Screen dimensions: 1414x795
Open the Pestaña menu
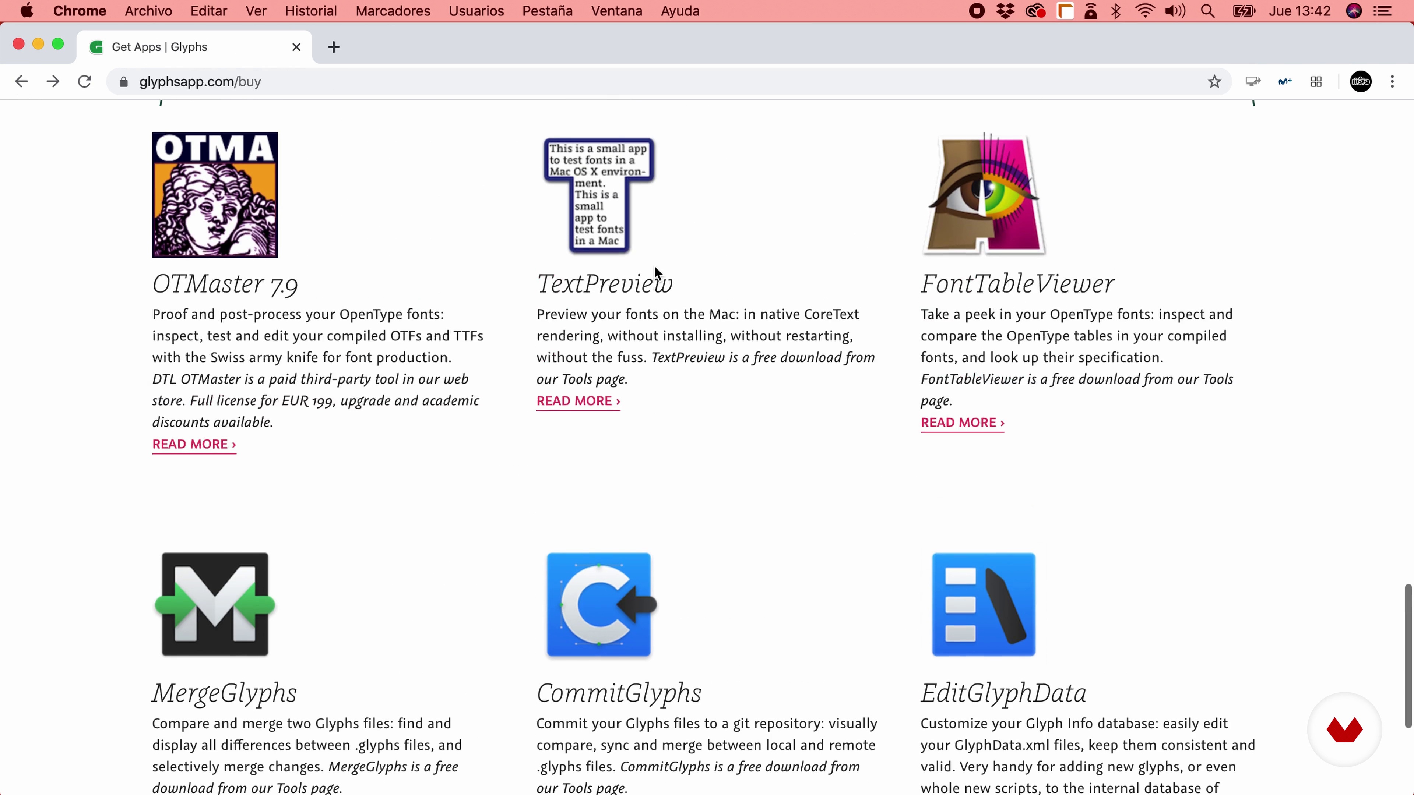coord(547,11)
